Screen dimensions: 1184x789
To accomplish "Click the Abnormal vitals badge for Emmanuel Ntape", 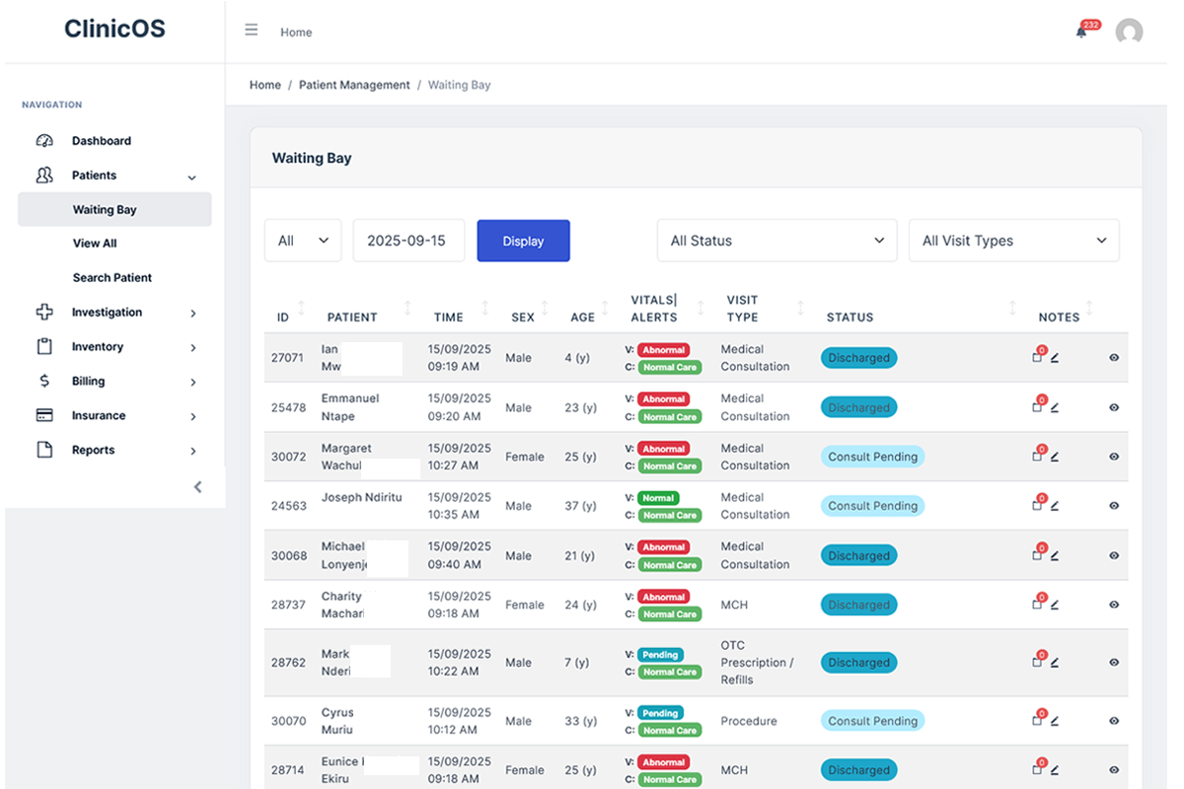I will pyautogui.click(x=663, y=399).
